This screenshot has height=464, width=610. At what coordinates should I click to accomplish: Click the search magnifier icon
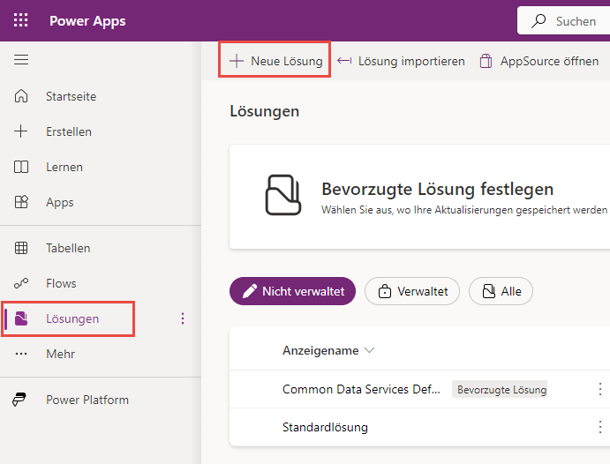pos(538,20)
